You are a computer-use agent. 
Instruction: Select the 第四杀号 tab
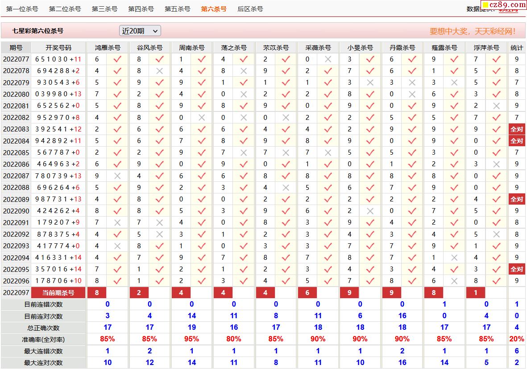click(x=141, y=9)
